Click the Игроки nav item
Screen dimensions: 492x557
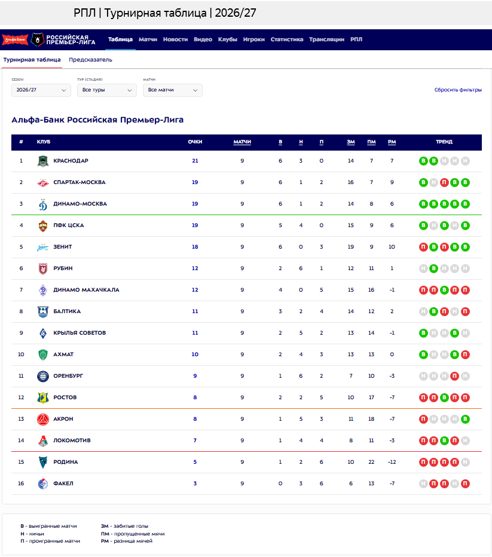click(254, 39)
